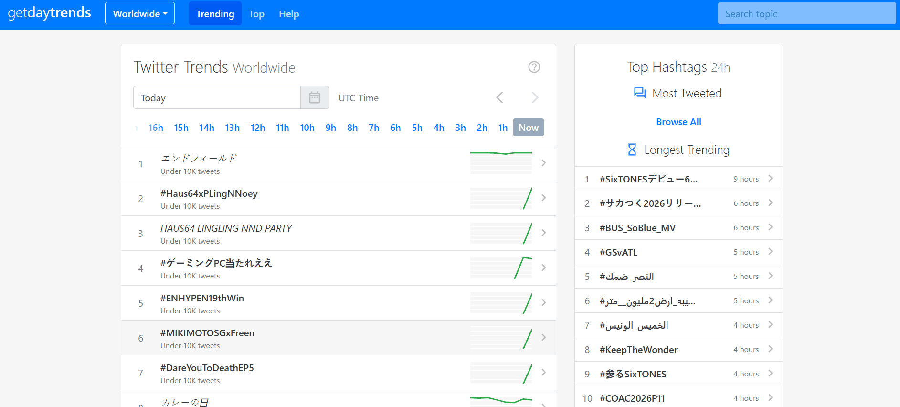Open the #Haus64xPLingNNoey trend link
Image resolution: width=900 pixels, height=407 pixels.
click(x=209, y=193)
